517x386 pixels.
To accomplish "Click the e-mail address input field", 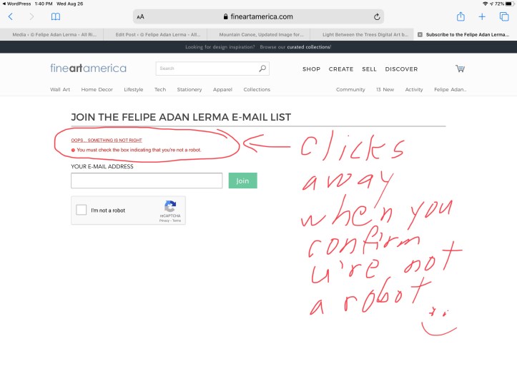I will point(147,181).
